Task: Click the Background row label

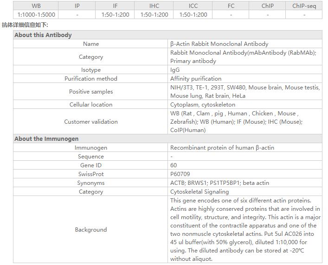Action: coord(91,230)
